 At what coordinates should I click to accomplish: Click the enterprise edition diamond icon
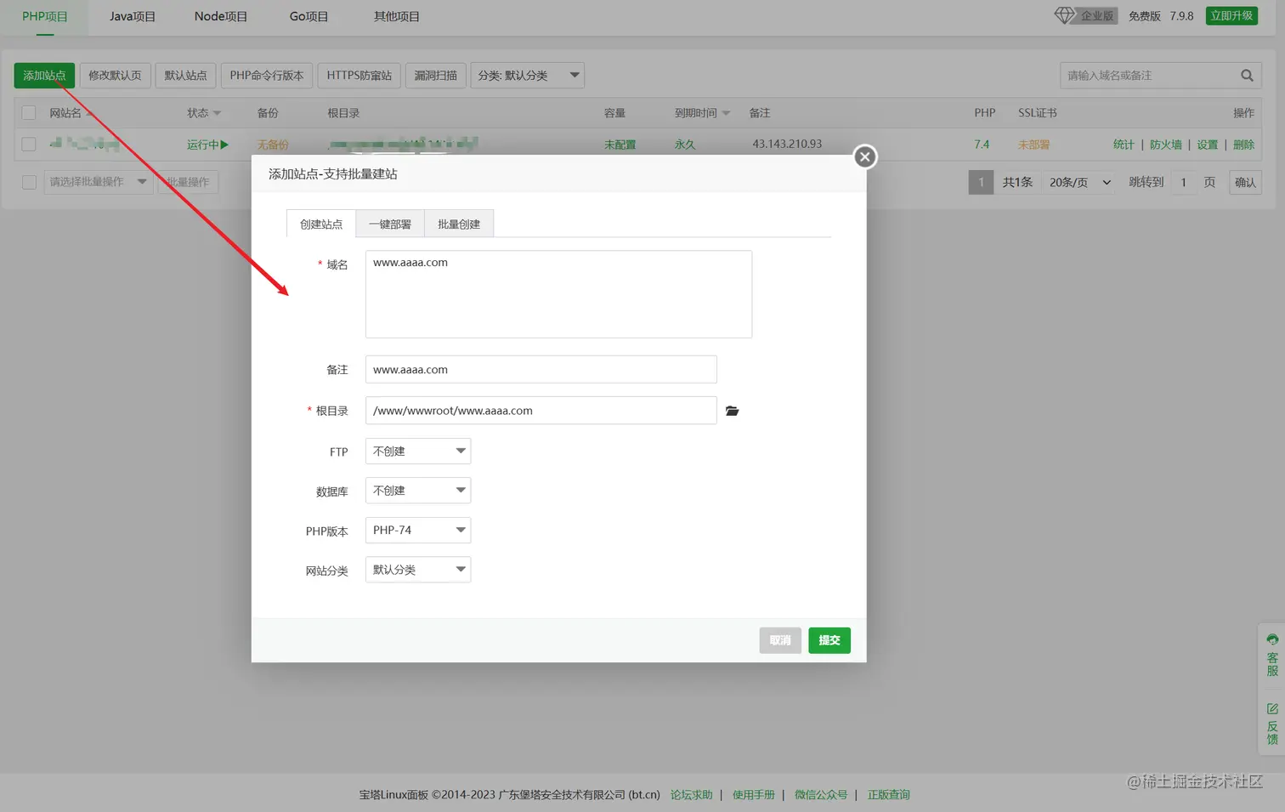pyautogui.click(x=1065, y=15)
